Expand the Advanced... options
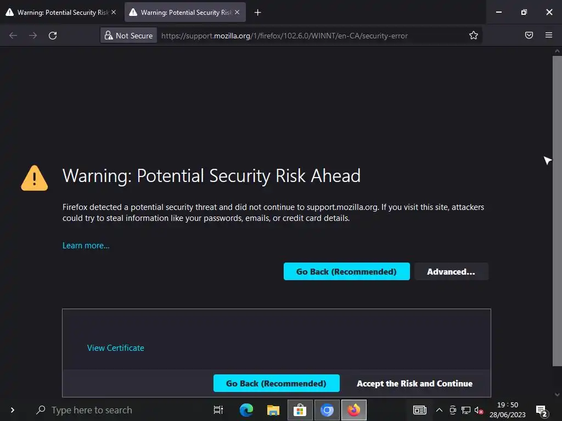The width and height of the screenshot is (562, 421). [x=451, y=271]
